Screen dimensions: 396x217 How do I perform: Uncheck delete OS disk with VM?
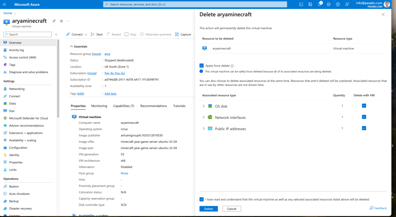[364, 106]
